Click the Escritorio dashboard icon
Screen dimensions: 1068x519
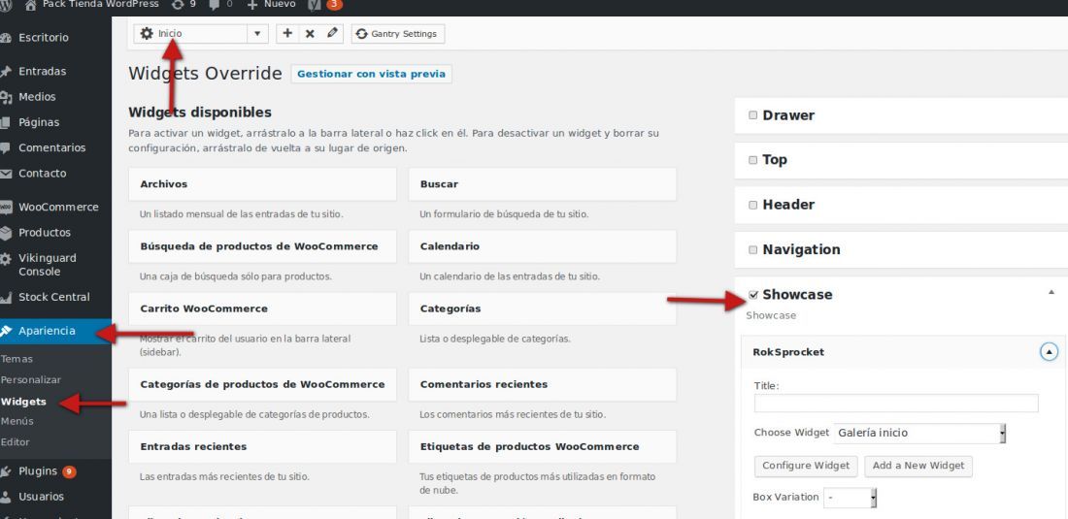pos(6,38)
